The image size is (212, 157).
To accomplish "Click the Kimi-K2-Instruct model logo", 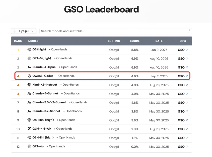I will click(29, 85).
